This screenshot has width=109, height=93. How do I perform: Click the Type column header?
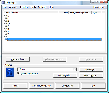tap(96, 13)
